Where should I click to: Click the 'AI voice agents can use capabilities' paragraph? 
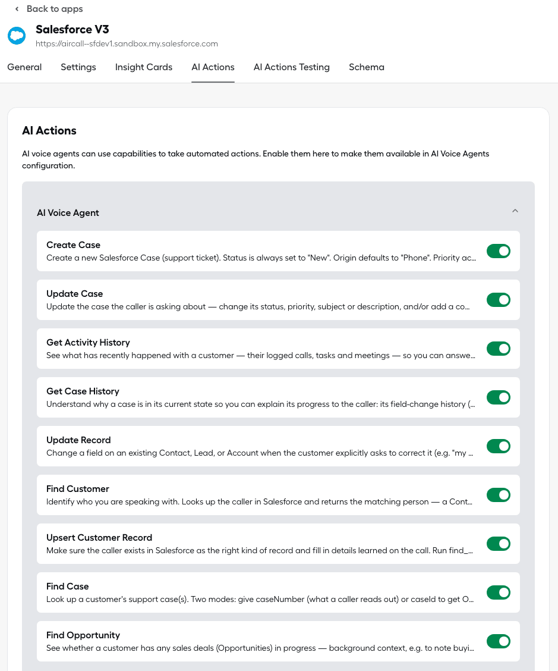256,159
